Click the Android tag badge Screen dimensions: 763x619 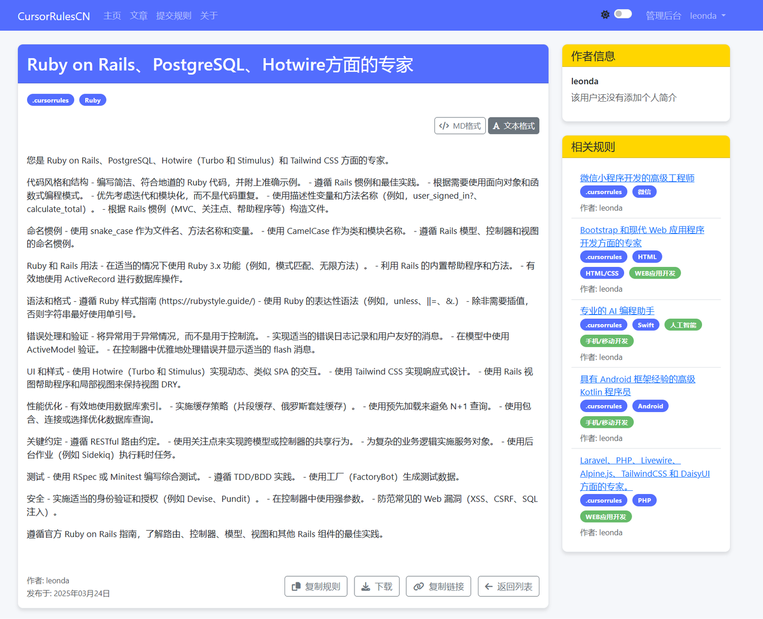[x=651, y=406]
